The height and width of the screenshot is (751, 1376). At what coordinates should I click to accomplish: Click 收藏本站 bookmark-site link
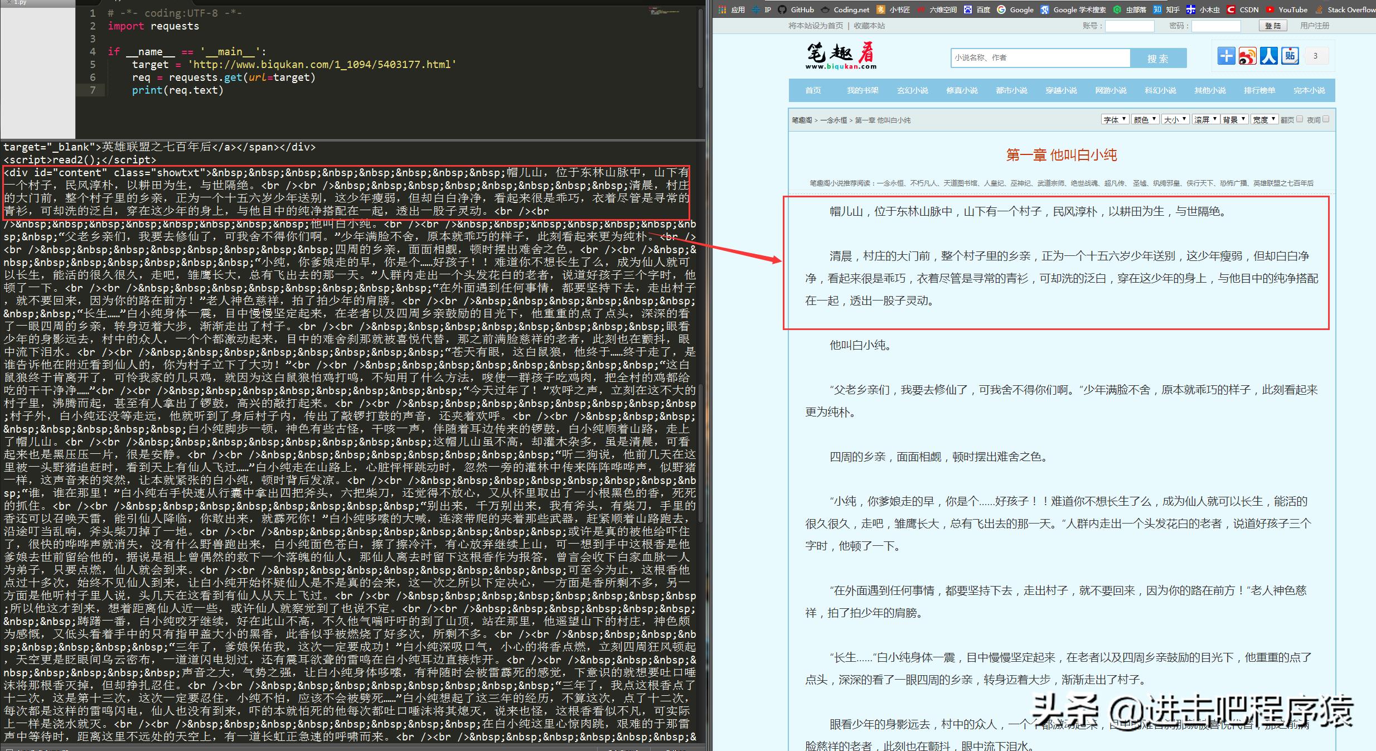tap(869, 26)
